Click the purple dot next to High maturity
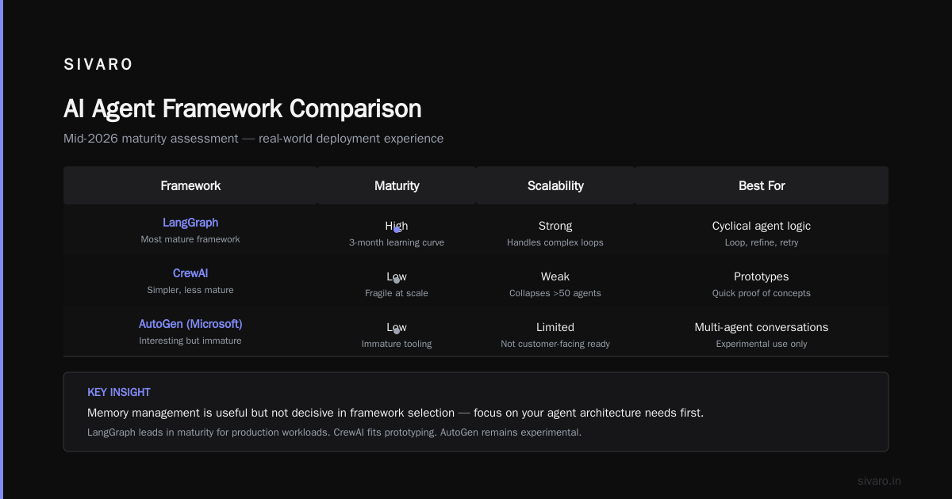 coord(397,230)
